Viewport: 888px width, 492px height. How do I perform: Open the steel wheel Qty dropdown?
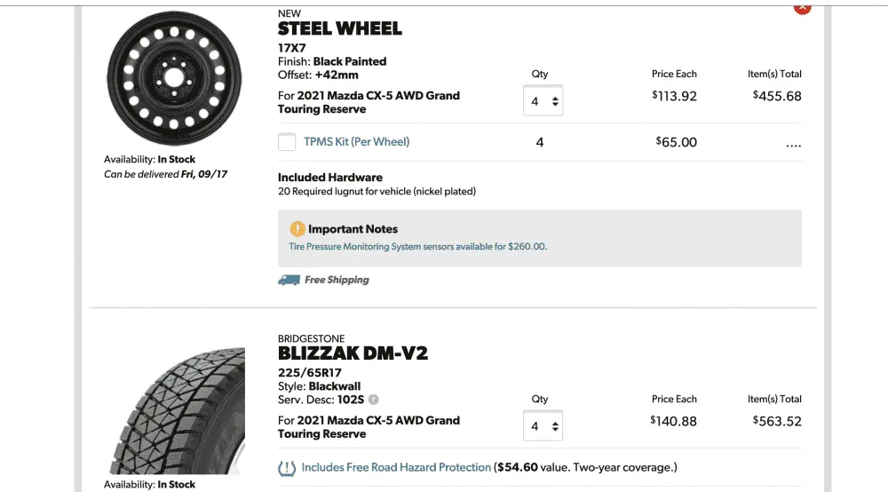pos(543,100)
